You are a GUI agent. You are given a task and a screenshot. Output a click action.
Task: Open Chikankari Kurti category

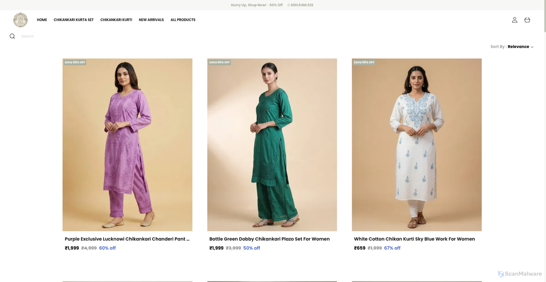[x=116, y=20]
